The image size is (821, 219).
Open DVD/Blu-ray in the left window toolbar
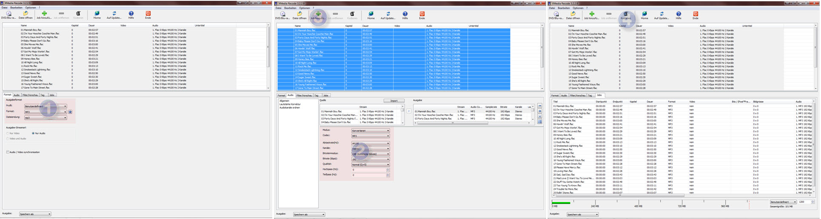point(9,15)
